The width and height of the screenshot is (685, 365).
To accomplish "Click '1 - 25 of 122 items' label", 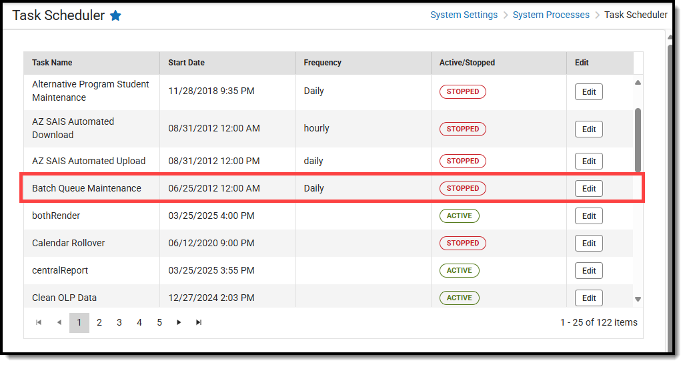I will [598, 322].
